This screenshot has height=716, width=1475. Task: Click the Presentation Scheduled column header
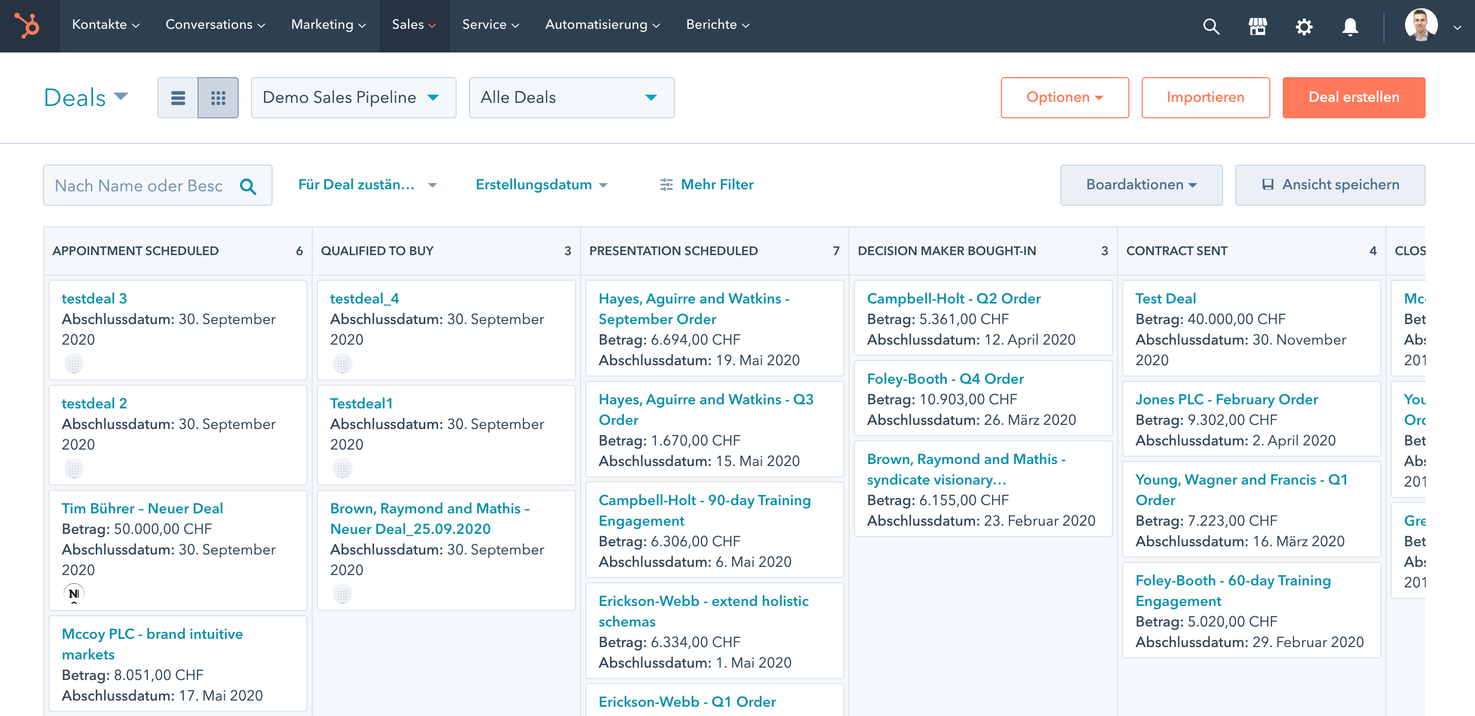pos(714,251)
